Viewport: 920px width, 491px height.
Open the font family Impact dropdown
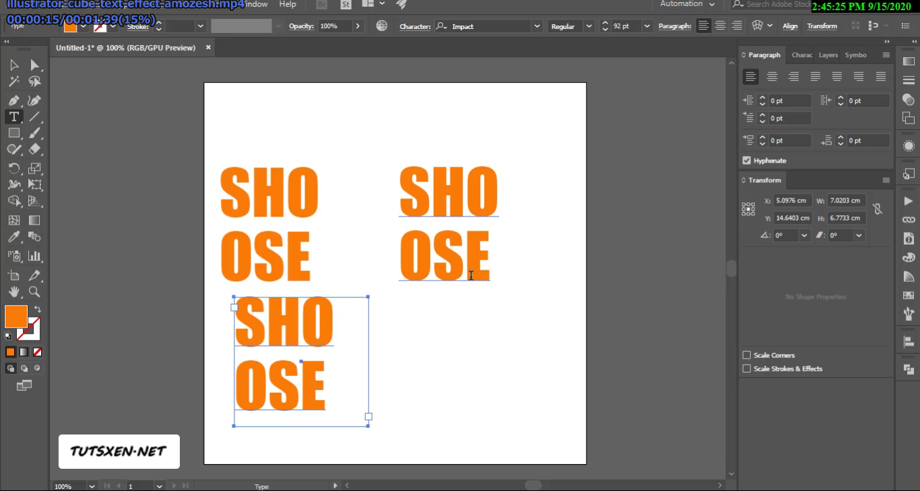click(537, 26)
